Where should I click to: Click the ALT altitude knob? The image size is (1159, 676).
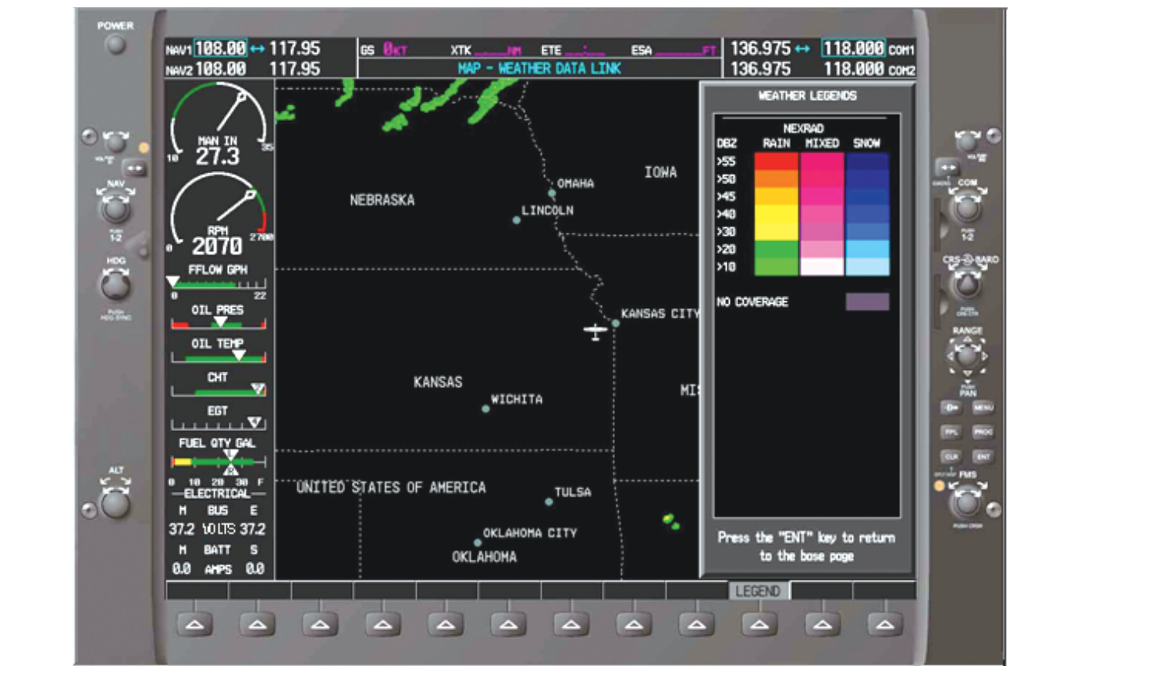pyautogui.click(x=116, y=504)
